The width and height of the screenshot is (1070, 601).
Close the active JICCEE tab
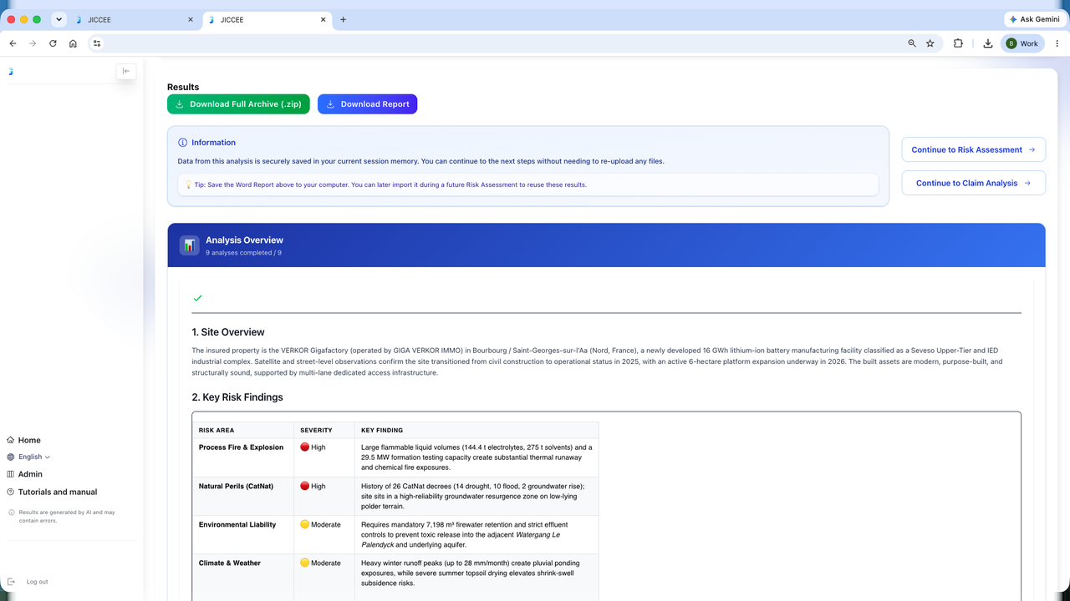[323, 19]
